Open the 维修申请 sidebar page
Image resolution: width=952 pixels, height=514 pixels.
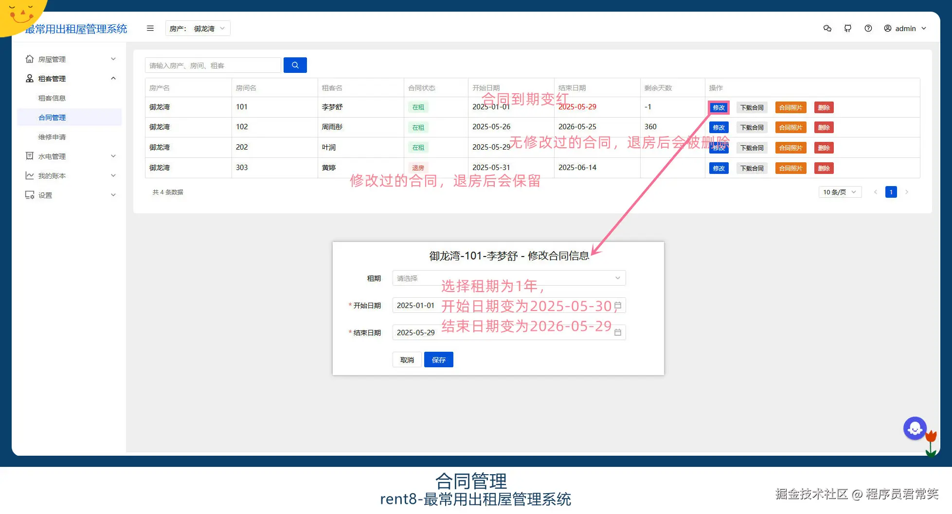pos(52,137)
